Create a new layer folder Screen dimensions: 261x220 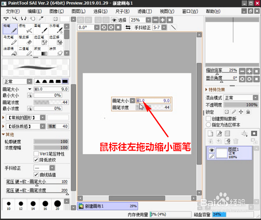pyautogui.click(x=228, y=133)
